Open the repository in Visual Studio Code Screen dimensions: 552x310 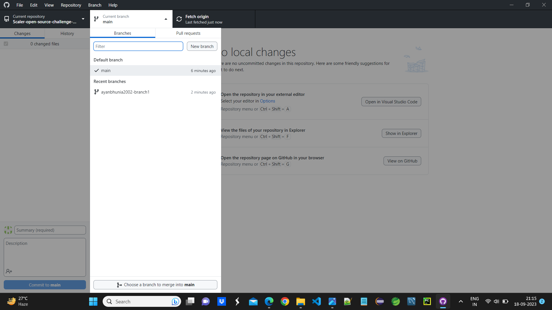click(x=391, y=102)
